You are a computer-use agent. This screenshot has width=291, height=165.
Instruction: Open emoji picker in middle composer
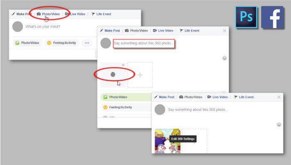(224, 58)
